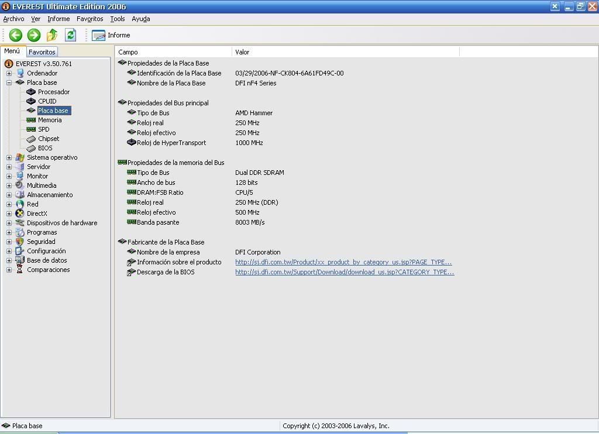Open the Información sobre el producto link

343,262
